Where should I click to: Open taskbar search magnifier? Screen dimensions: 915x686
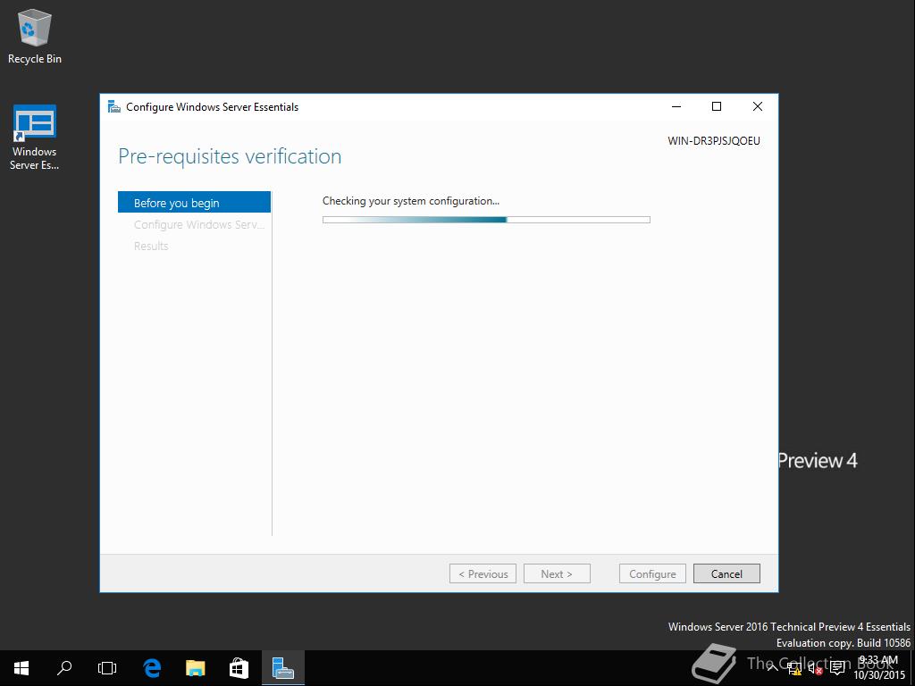(64, 668)
